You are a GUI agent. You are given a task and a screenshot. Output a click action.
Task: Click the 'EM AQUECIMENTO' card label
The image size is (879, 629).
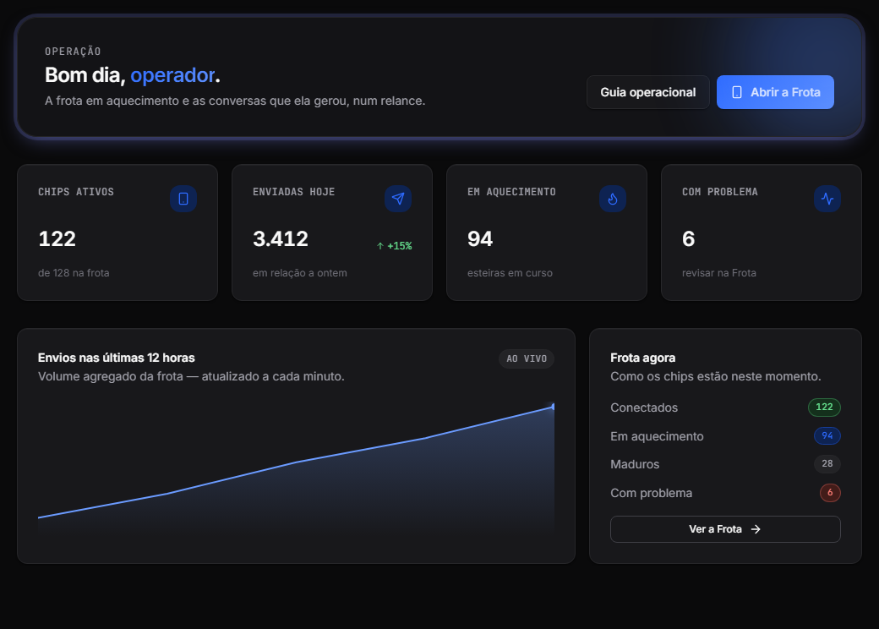coord(512,192)
